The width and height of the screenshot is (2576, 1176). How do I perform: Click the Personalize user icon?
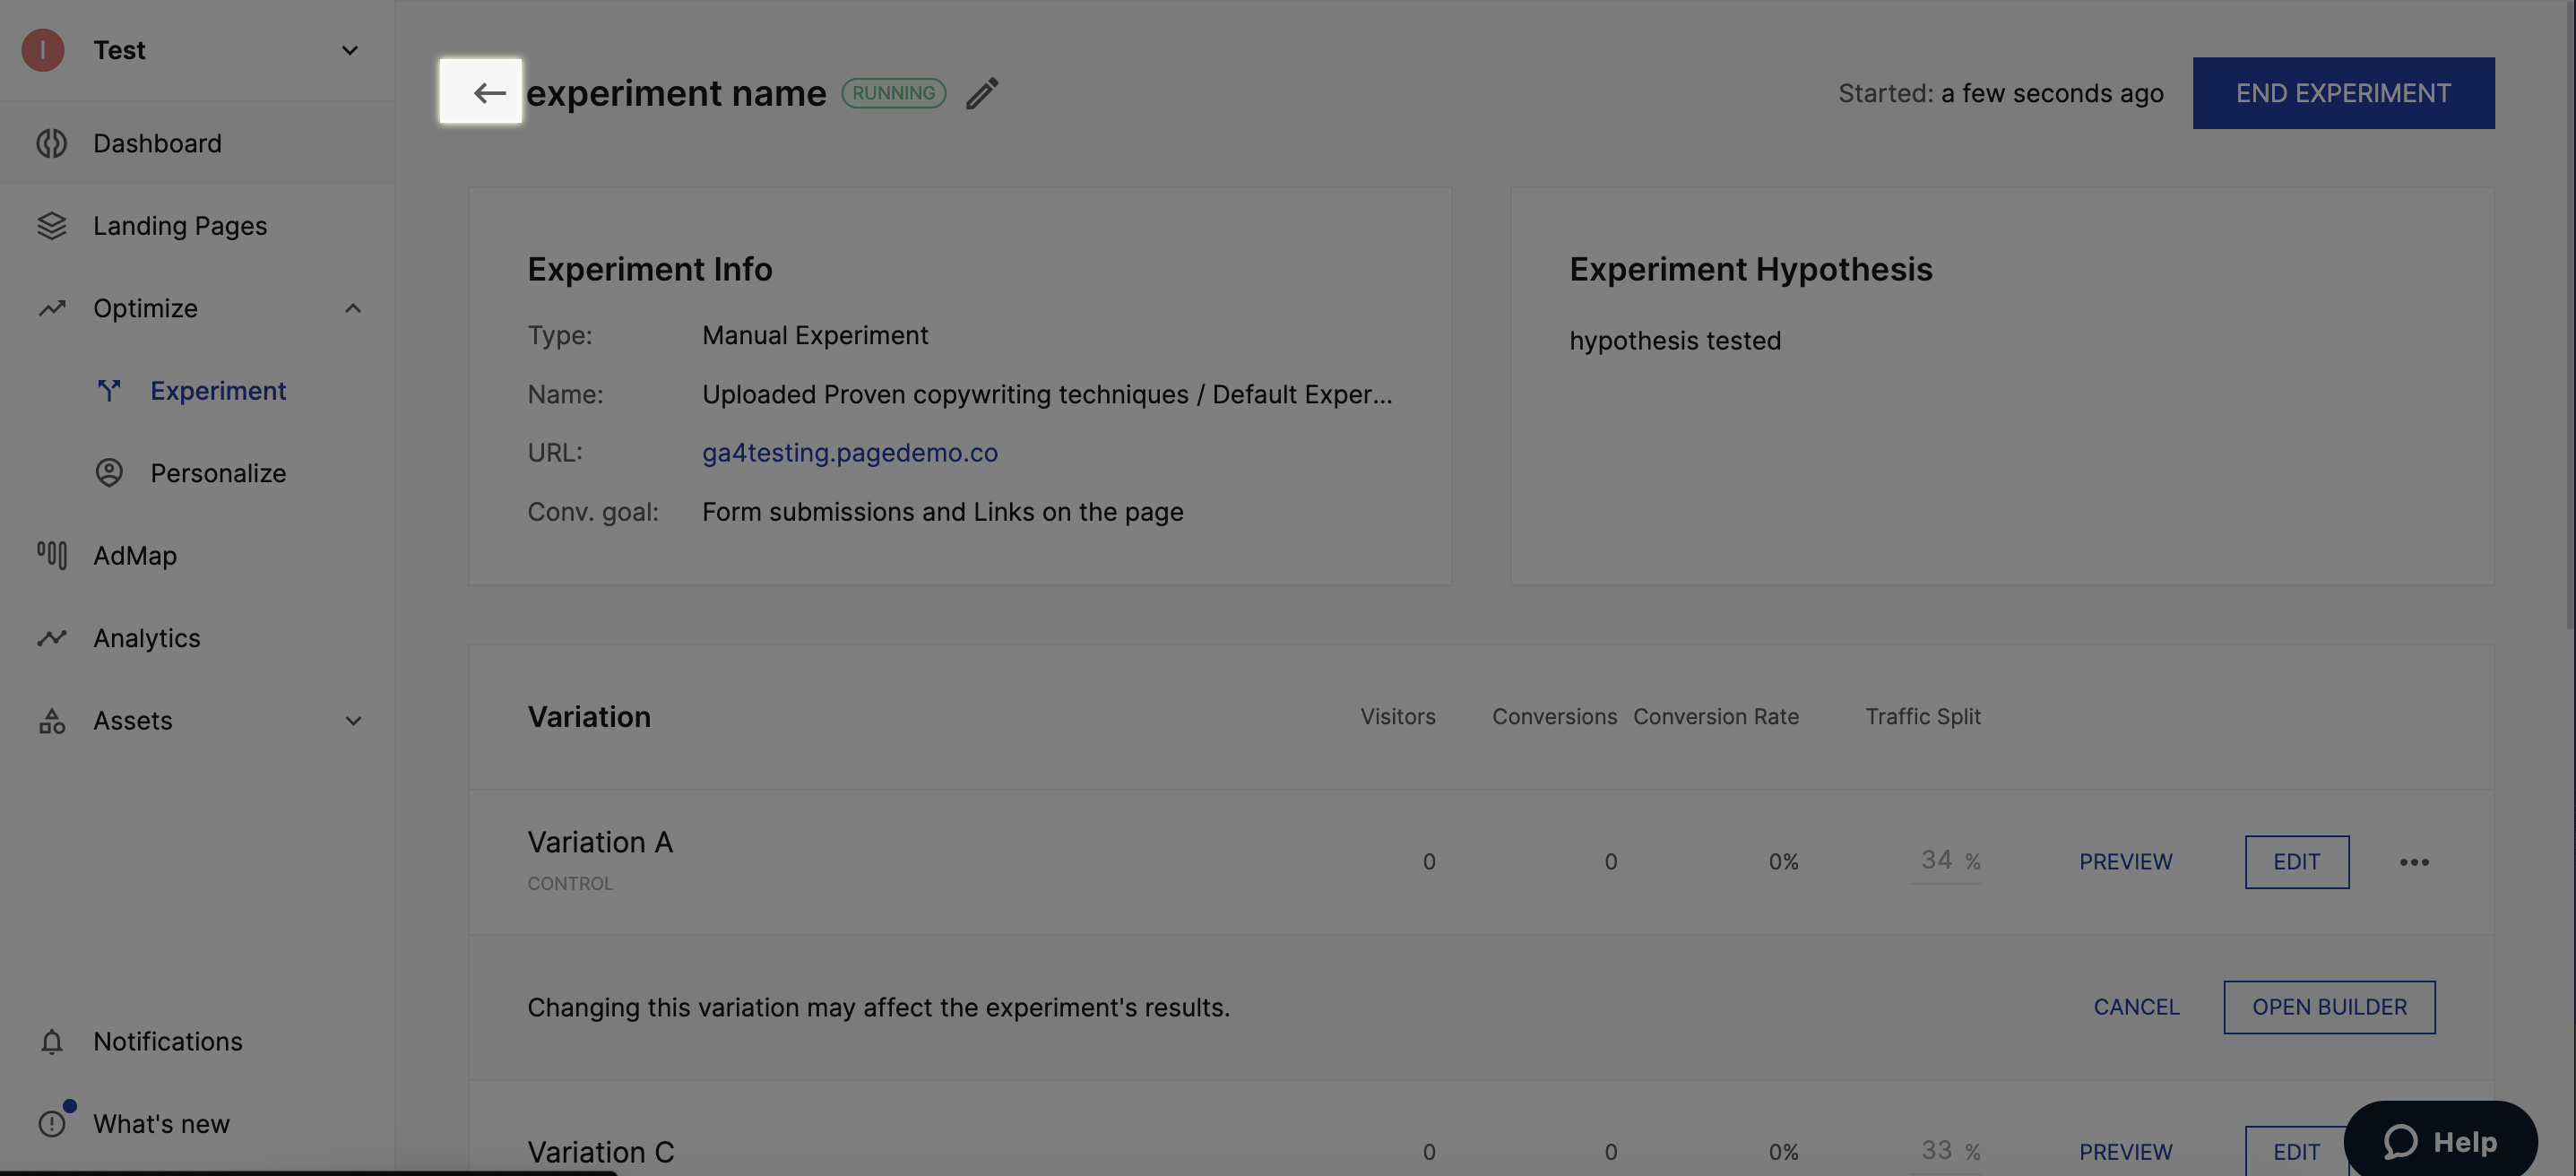109,473
